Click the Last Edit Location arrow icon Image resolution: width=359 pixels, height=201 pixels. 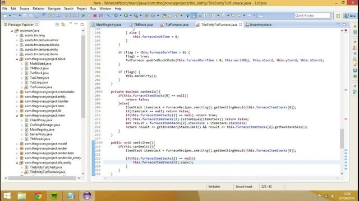pos(233,16)
